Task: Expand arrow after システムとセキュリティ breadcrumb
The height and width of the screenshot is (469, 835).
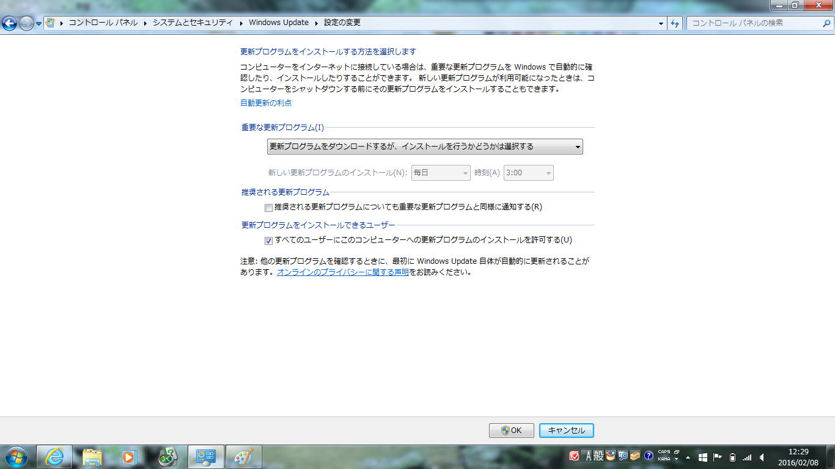Action: tap(240, 23)
